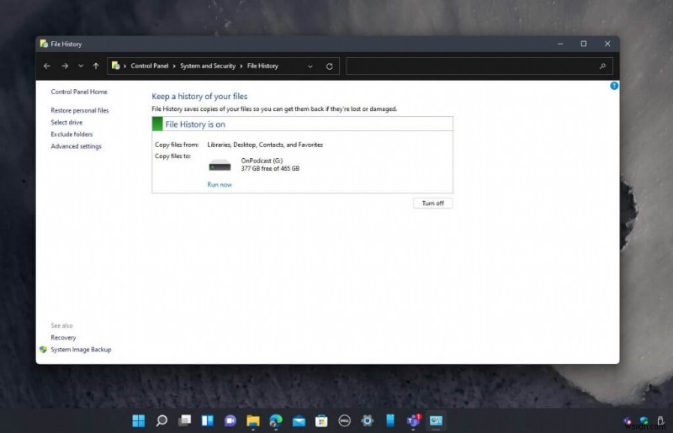Click 'File History is on' status text

pos(195,124)
